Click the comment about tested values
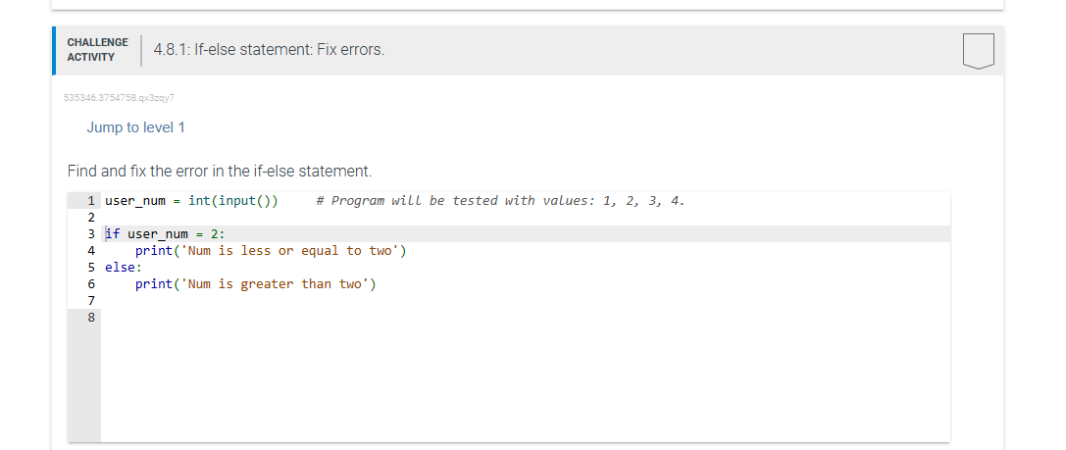 [x=500, y=201]
